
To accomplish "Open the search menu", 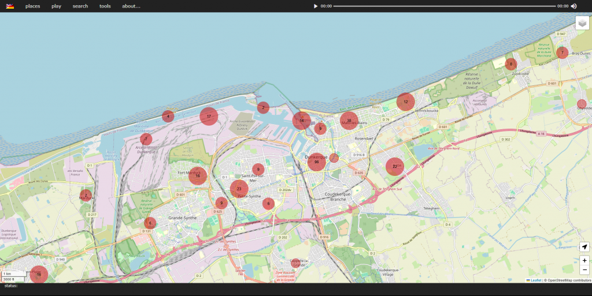I will coord(80,6).
